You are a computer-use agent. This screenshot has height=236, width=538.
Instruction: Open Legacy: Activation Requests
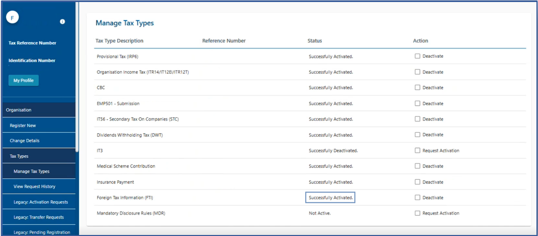click(40, 202)
